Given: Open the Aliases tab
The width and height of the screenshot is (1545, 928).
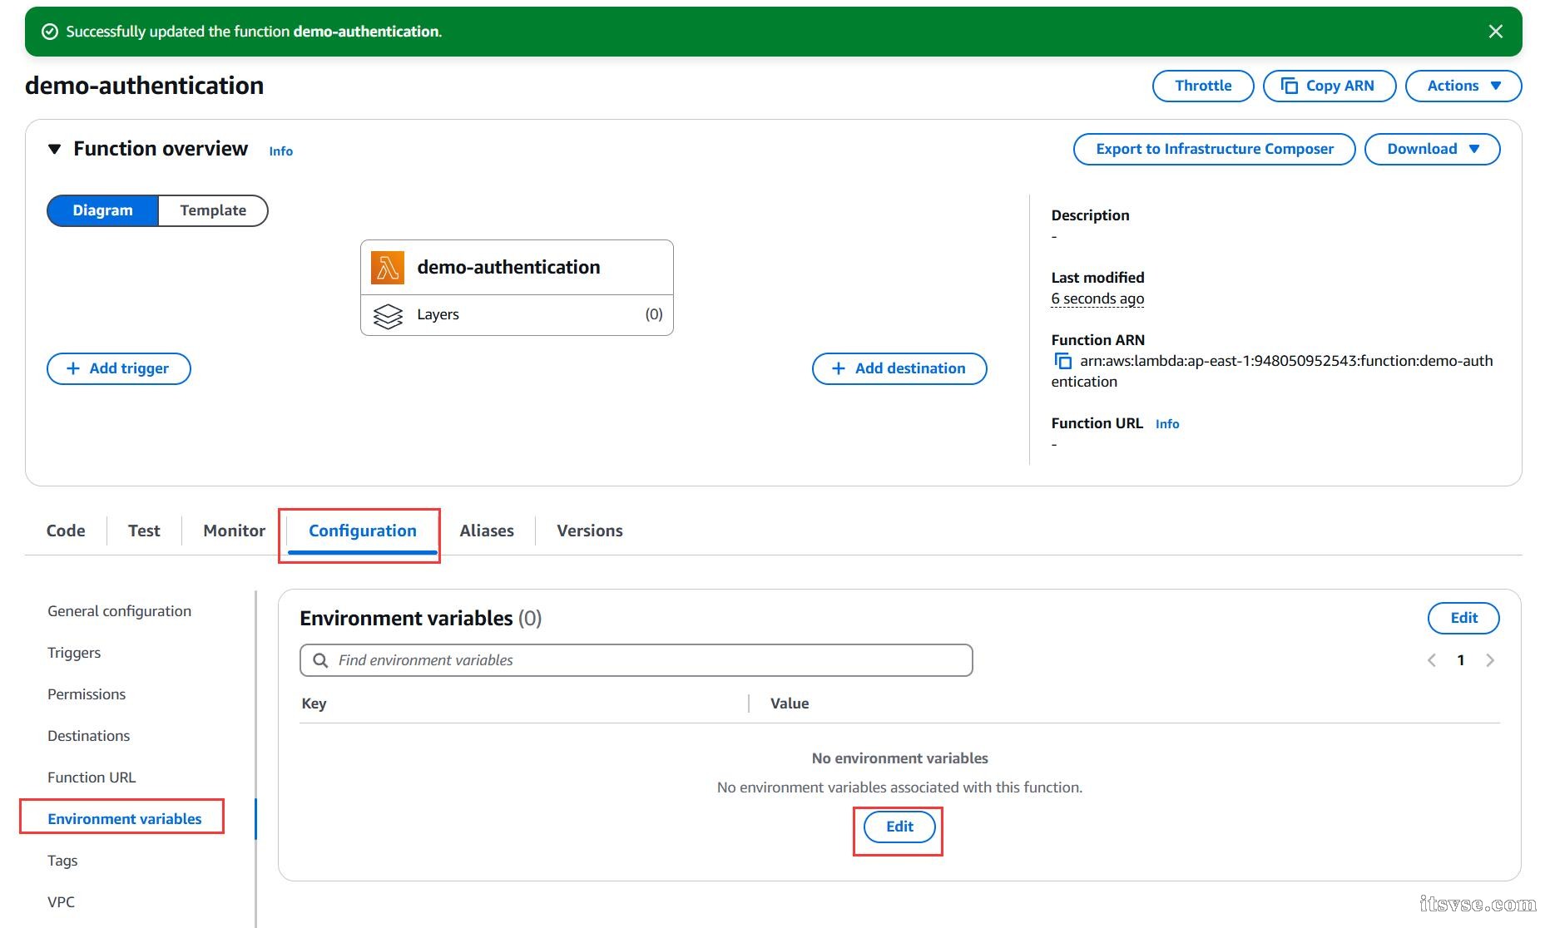Looking at the screenshot, I should pyautogui.click(x=487, y=531).
